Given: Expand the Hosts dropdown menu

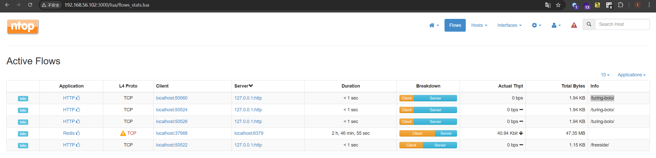Looking at the screenshot, I should click(x=479, y=25).
